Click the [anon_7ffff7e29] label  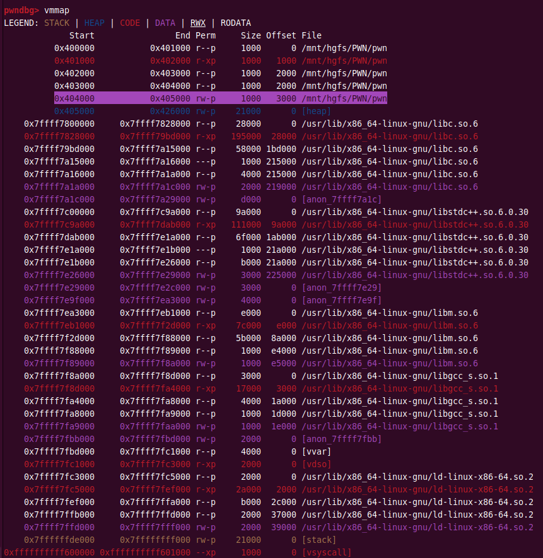click(x=341, y=288)
